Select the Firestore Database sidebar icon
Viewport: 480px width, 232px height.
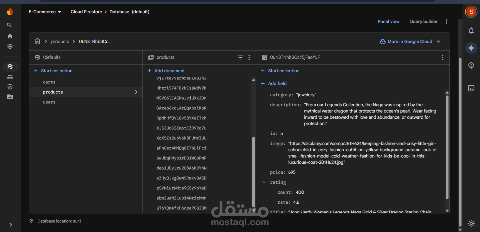(x=10, y=66)
